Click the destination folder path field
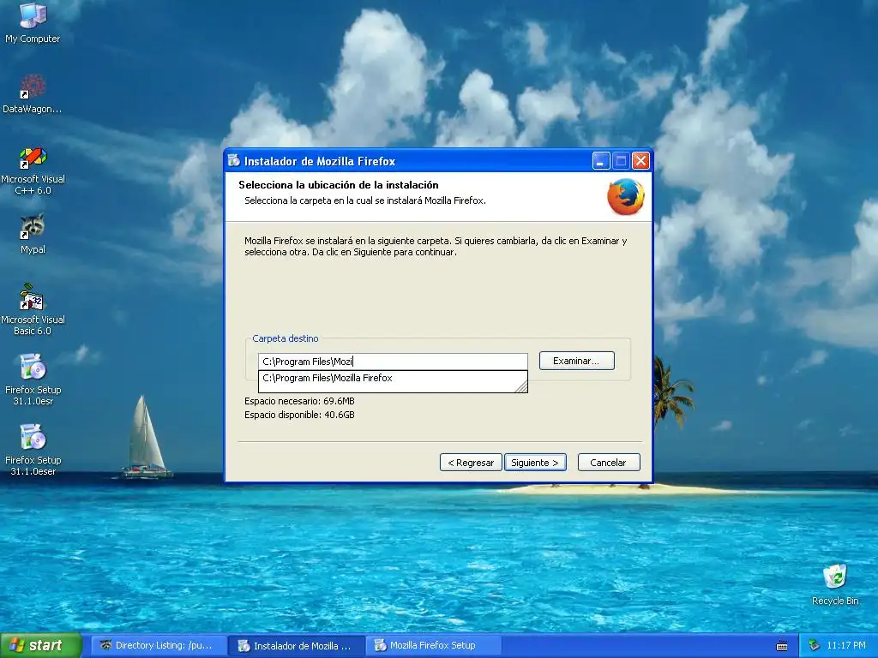The height and width of the screenshot is (658, 878). coord(393,362)
